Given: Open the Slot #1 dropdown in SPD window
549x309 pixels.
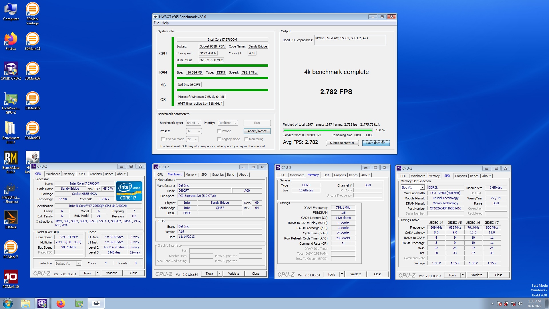Looking at the screenshot, I should pos(413,187).
